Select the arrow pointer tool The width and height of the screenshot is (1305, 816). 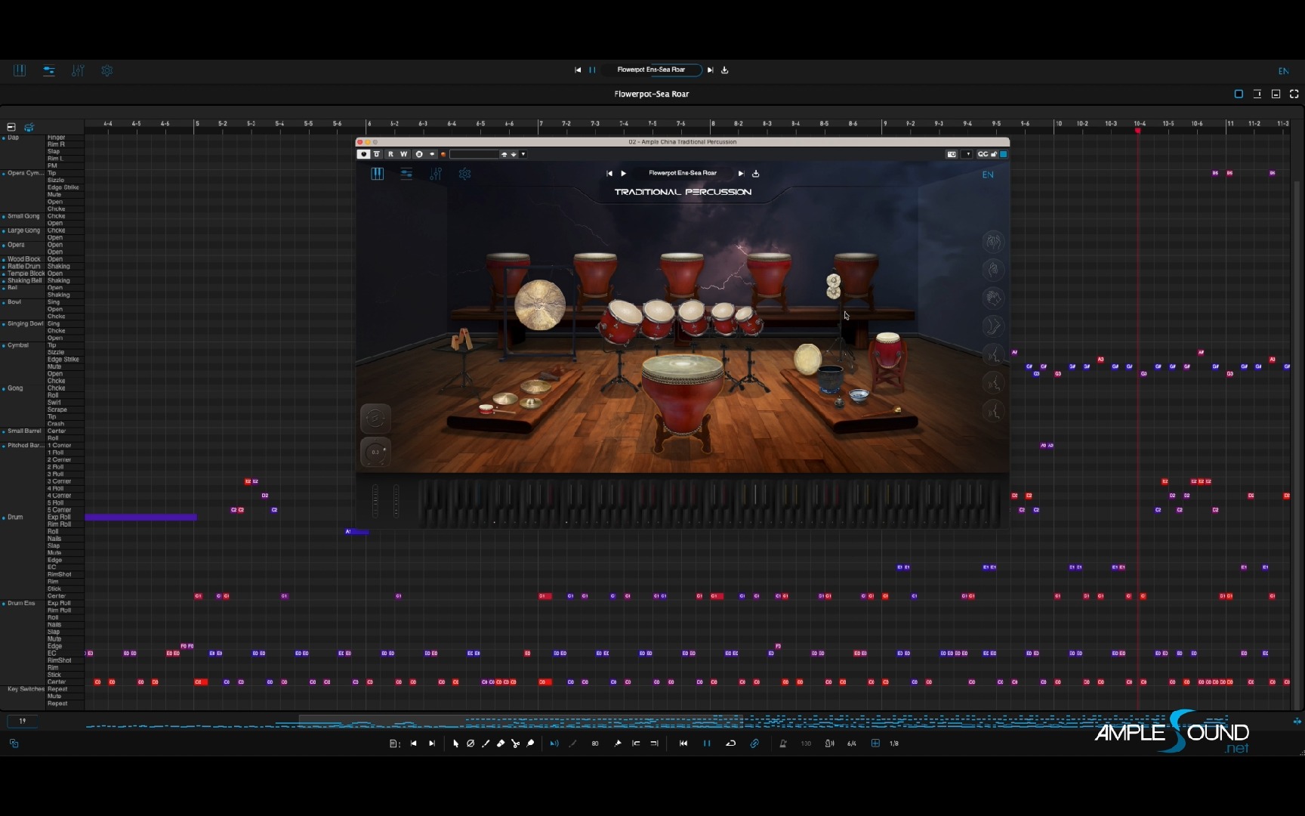(x=455, y=743)
